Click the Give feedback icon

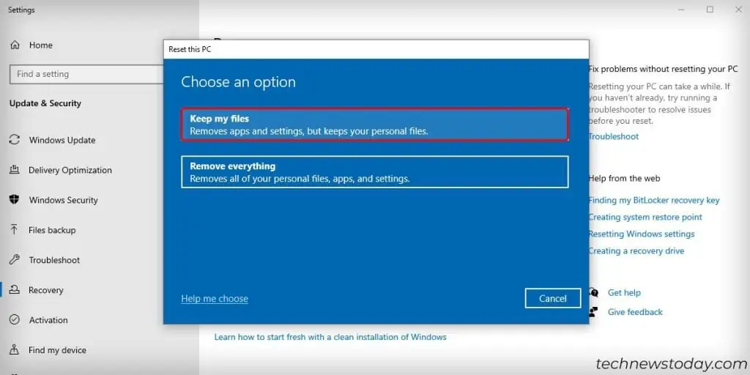593,312
